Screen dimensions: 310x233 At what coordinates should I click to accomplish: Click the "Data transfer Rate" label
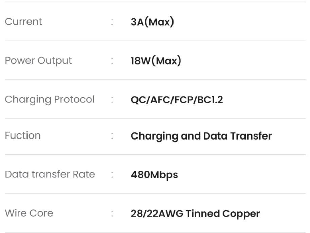[x=50, y=174]
